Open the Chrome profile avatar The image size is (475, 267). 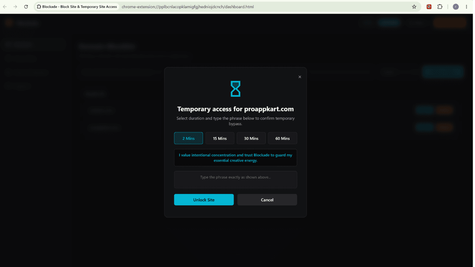tap(456, 7)
